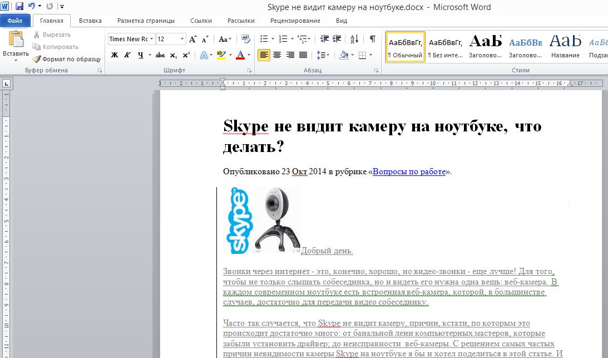Viewport: 608px width, 358px height.
Task: Open Paragraph (Абзац) dialog launcher
Action: (376, 71)
